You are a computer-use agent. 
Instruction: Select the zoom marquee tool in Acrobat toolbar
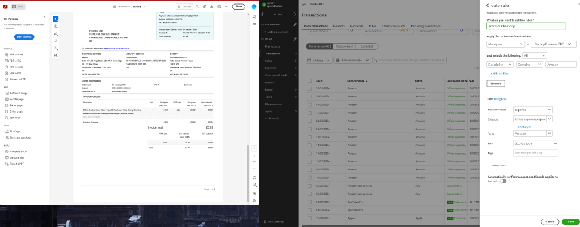point(56,27)
